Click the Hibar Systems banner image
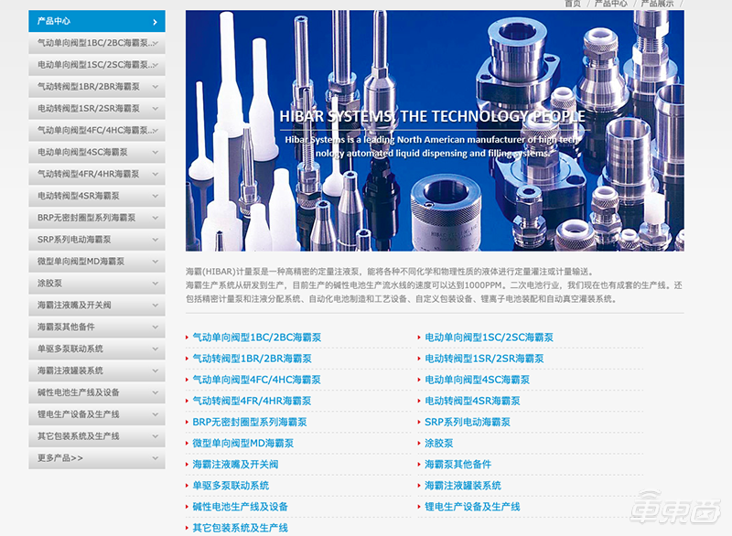 [435, 130]
